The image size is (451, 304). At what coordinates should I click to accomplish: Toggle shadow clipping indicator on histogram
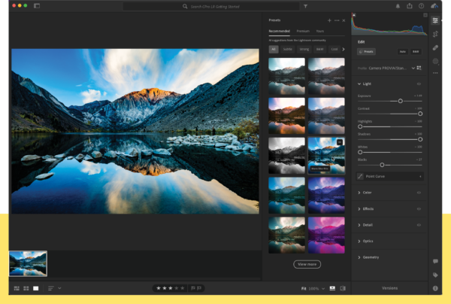point(354,15)
